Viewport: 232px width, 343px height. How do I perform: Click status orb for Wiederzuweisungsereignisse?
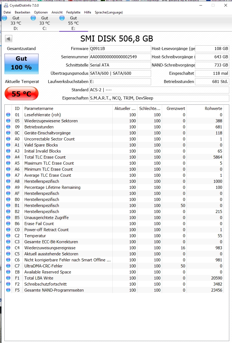click(8, 248)
